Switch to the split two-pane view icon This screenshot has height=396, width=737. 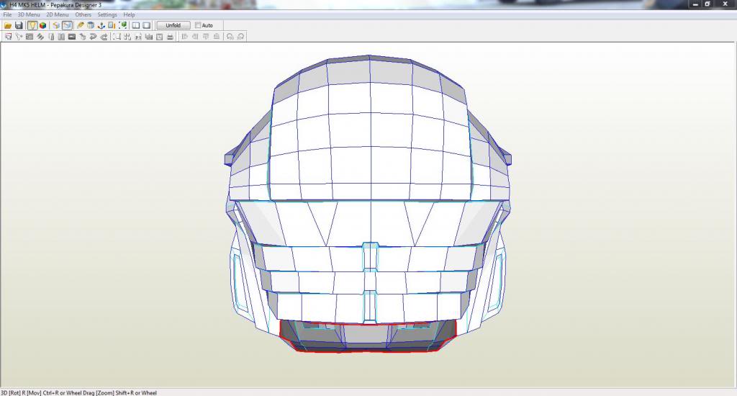(x=136, y=25)
